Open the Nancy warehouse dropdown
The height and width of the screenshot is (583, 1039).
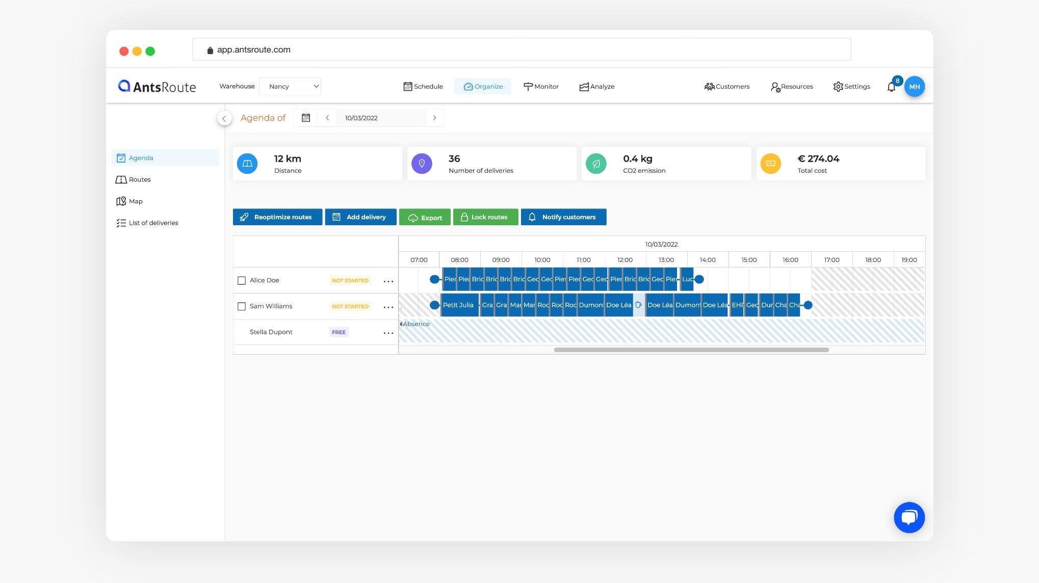click(290, 86)
